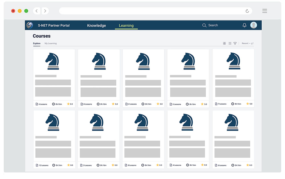Switch courses to list view
The image size is (285, 179).
[230, 43]
